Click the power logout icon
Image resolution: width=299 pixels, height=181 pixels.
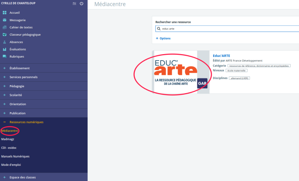tap(81, 4)
